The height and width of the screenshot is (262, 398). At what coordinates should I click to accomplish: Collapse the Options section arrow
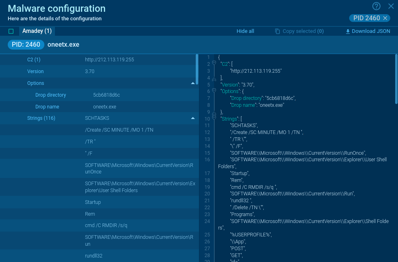pyautogui.click(x=193, y=83)
